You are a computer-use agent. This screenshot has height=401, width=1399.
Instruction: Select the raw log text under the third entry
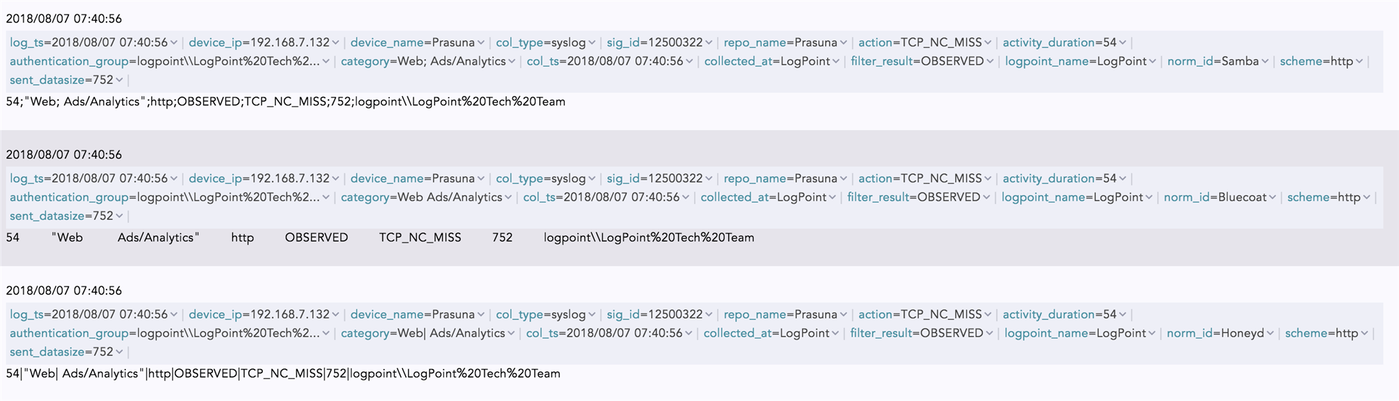[282, 374]
